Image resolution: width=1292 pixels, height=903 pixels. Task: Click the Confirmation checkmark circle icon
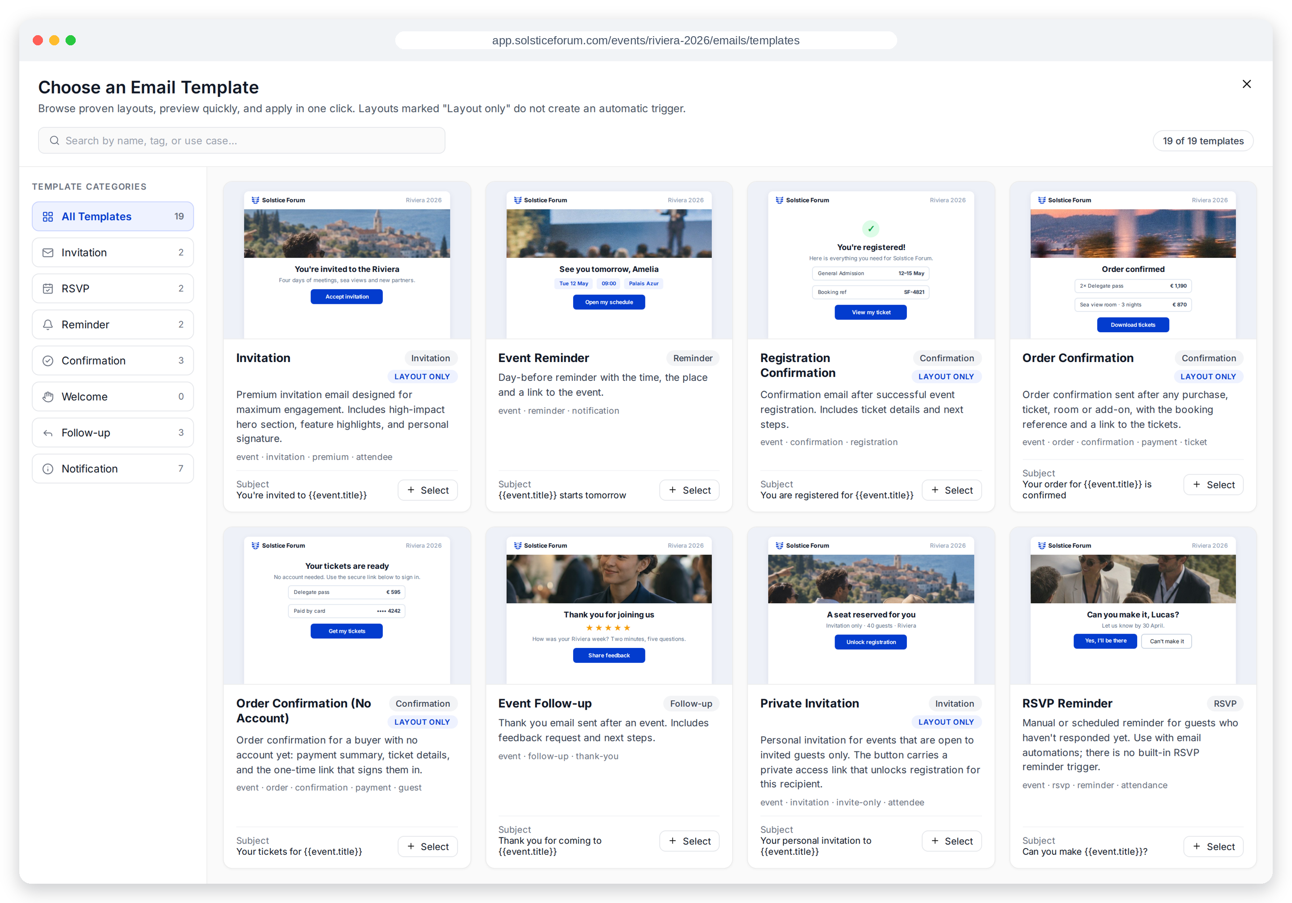coord(48,361)
